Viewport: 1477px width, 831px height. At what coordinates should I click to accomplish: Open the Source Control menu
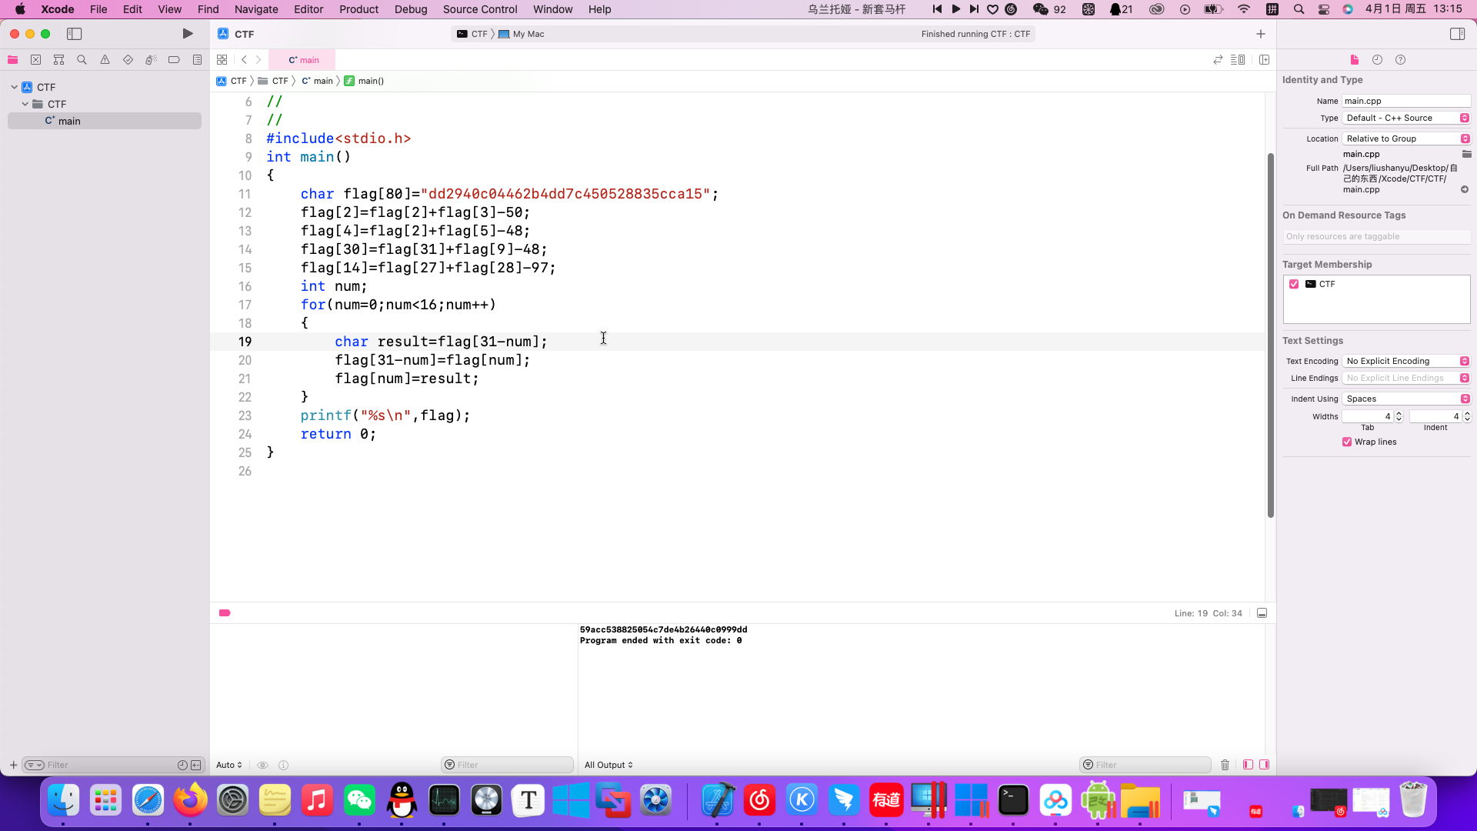(479, 9)
